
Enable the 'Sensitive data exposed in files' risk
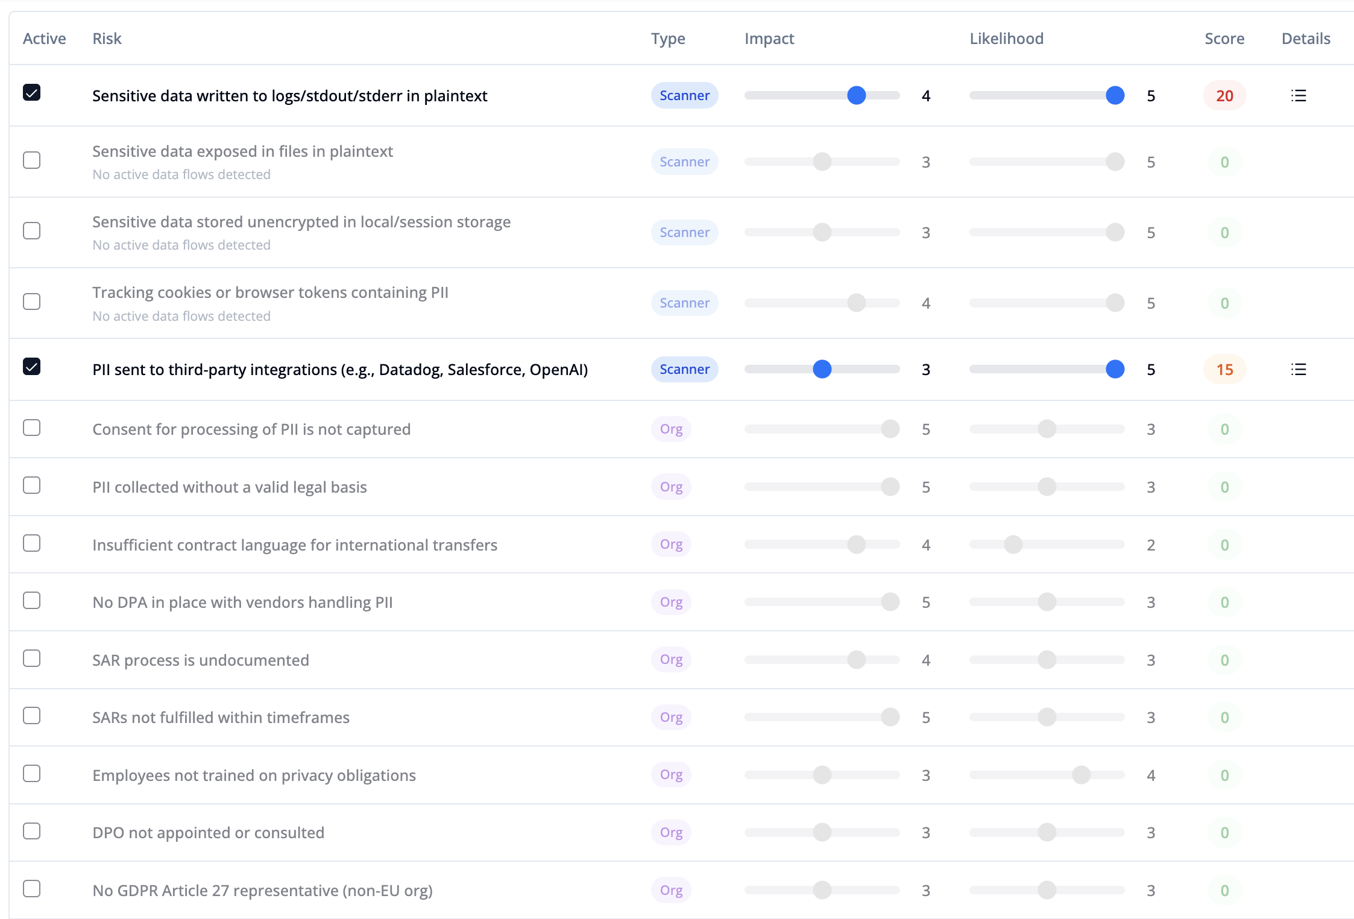click(31, 160)
